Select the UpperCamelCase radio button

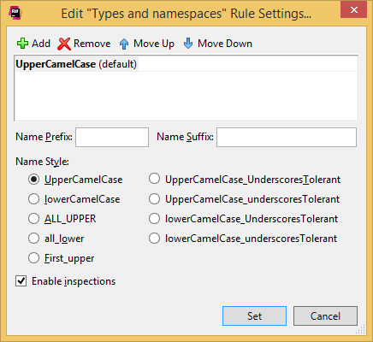coord(33,180)
